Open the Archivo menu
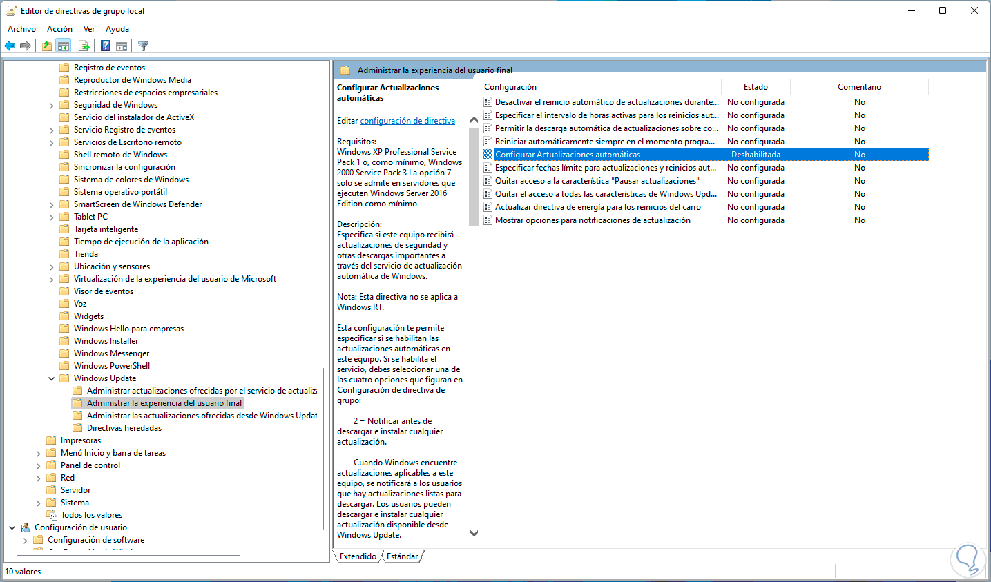This screenshot has height=582, width=991. [x=21, y=29]
